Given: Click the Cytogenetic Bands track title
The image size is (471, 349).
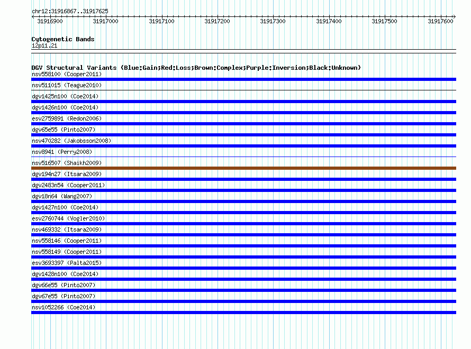Looking at the screenshot, I should tap(63, 39).
